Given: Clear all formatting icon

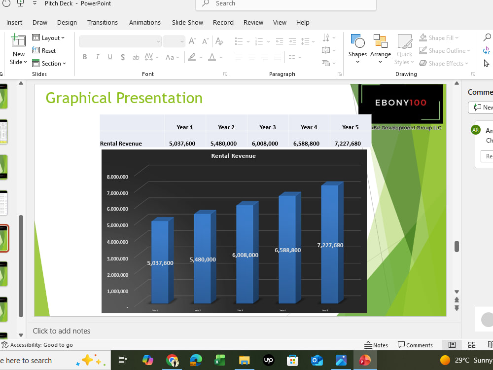Looking at the screenshot, I should [x=219, y=41].
